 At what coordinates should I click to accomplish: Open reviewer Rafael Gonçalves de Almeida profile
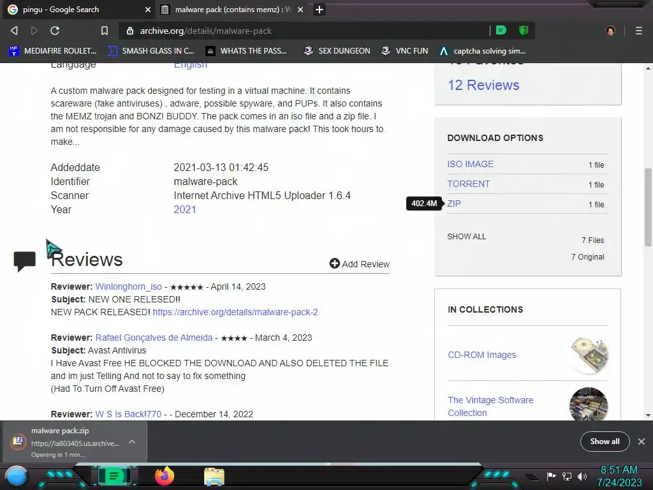pos(154,338)
